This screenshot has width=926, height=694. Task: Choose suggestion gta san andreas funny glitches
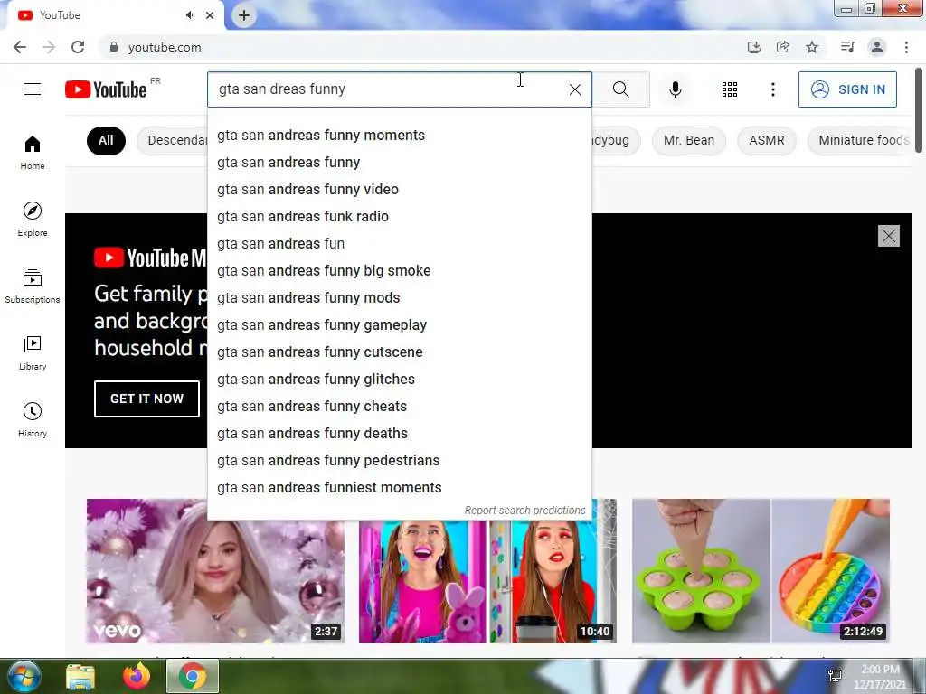click(399, 380)
